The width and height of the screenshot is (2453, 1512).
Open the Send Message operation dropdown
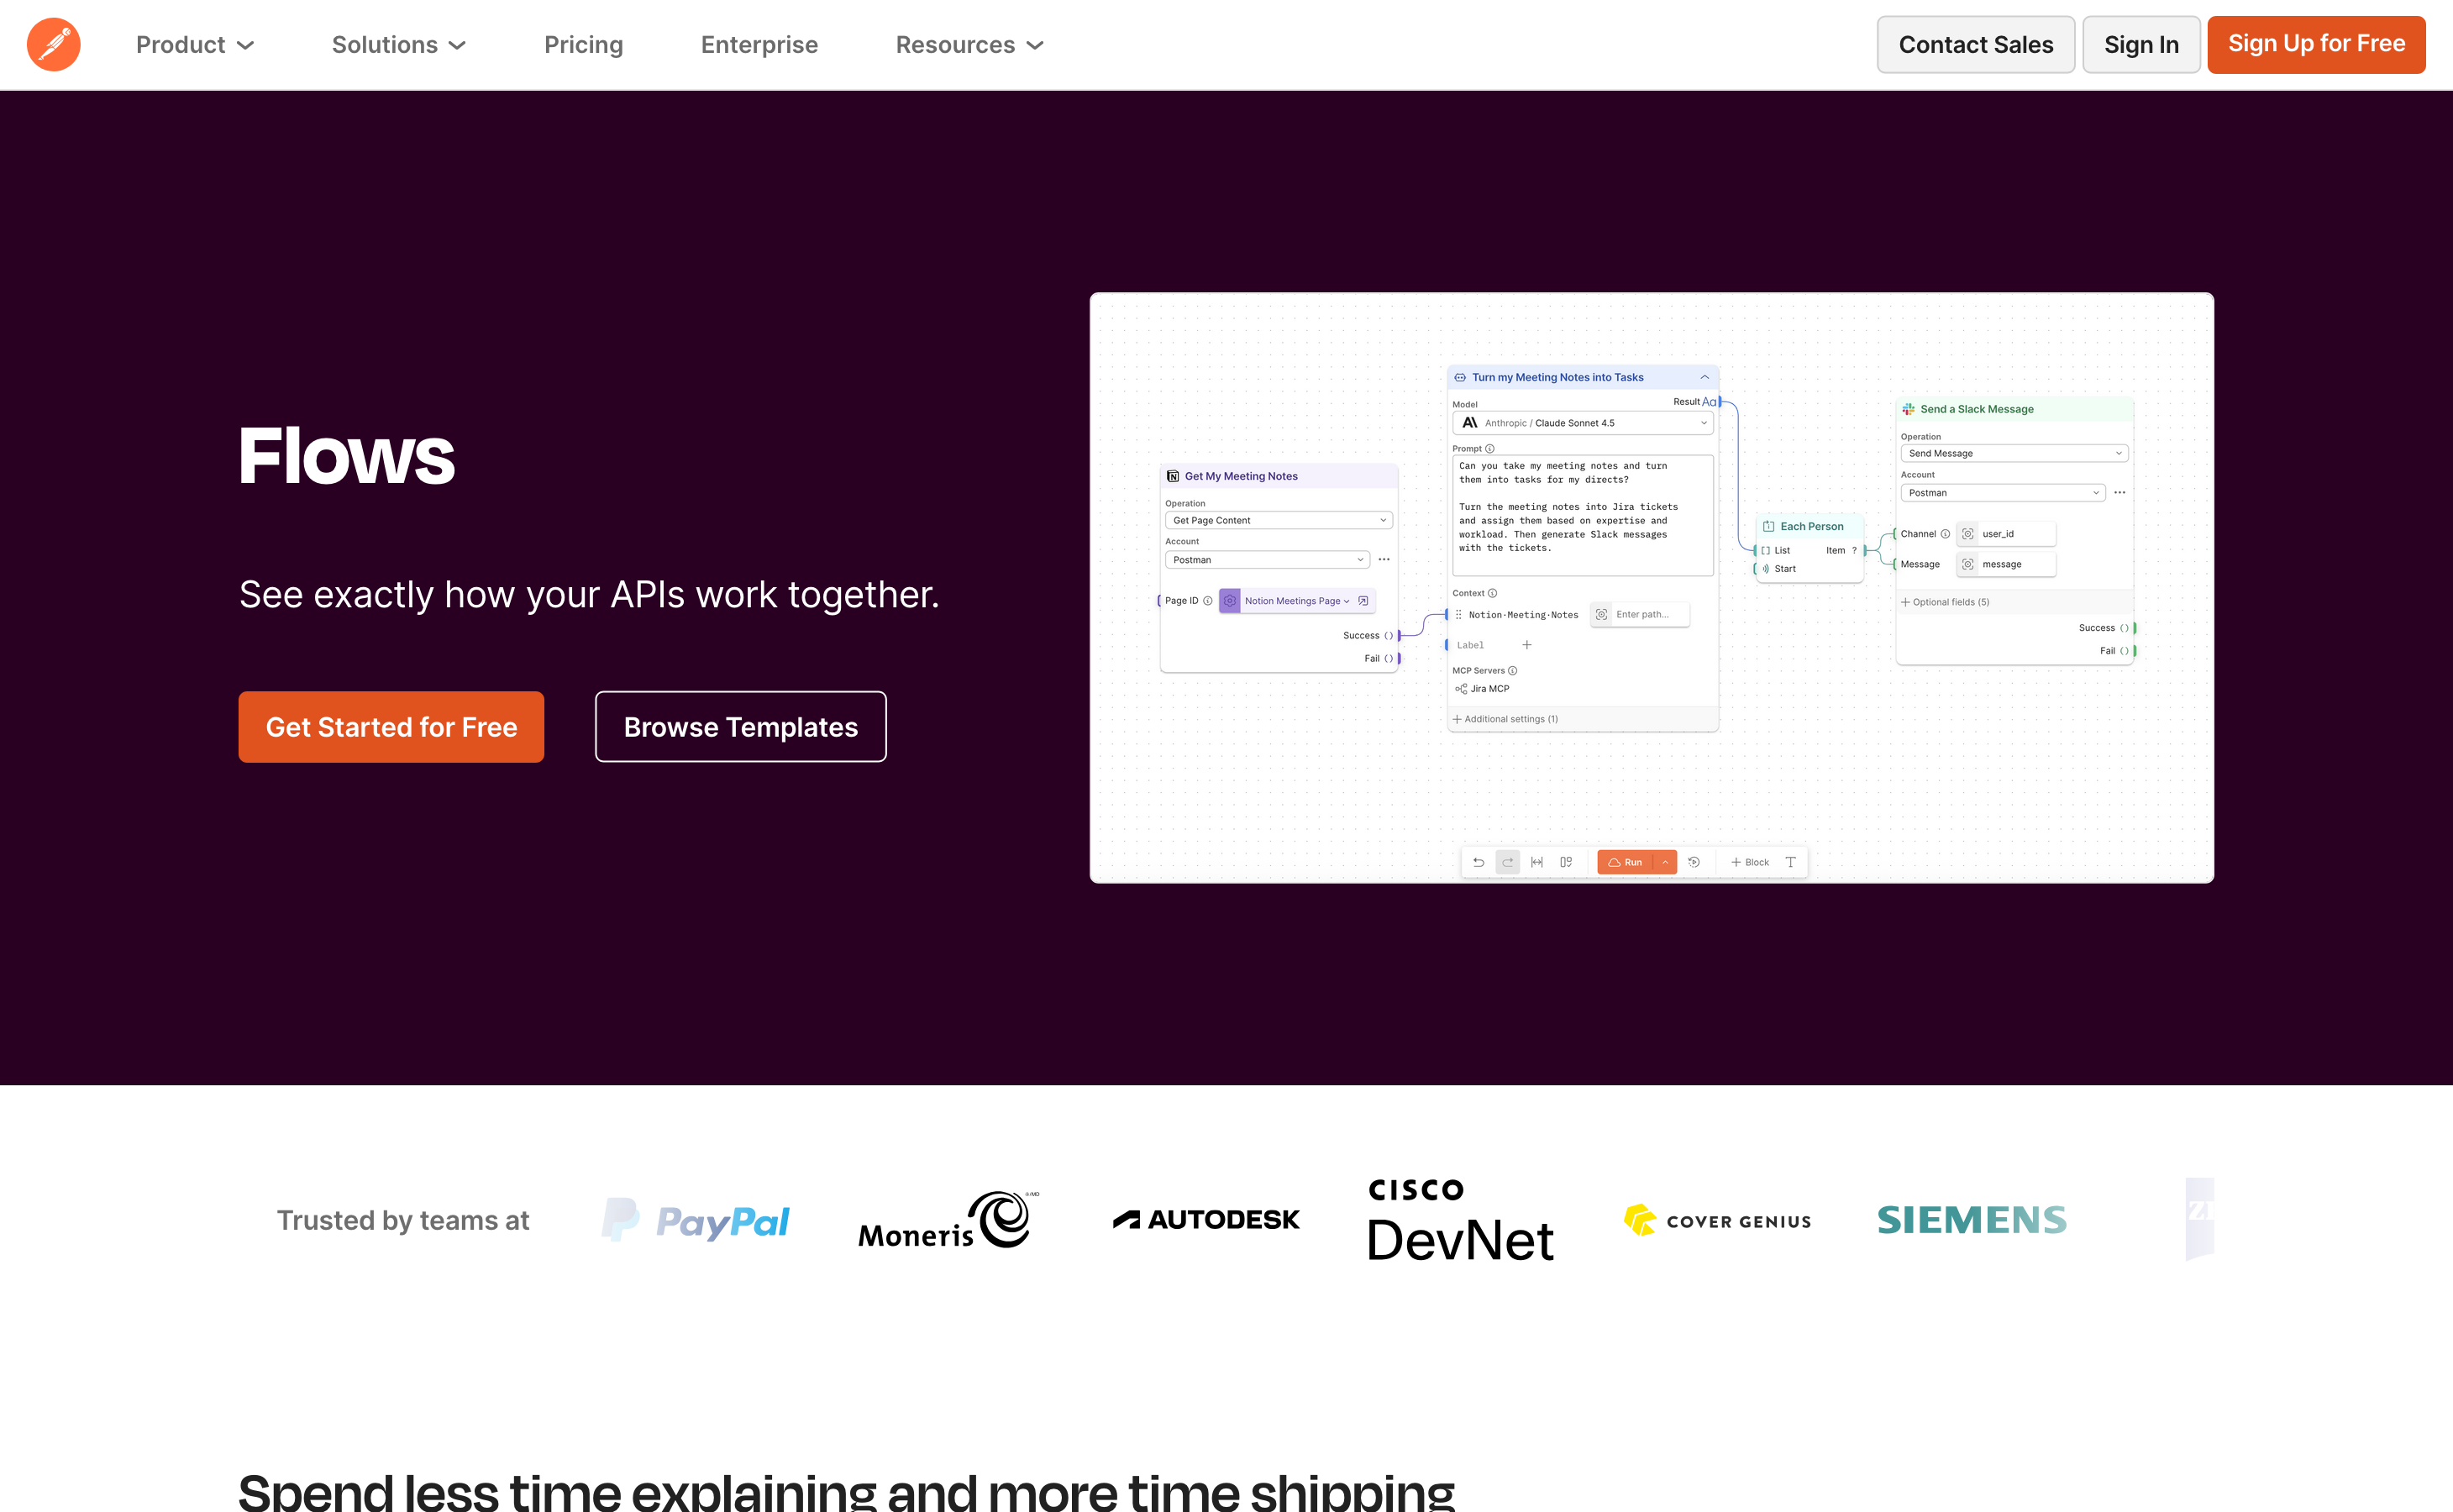2014,454
